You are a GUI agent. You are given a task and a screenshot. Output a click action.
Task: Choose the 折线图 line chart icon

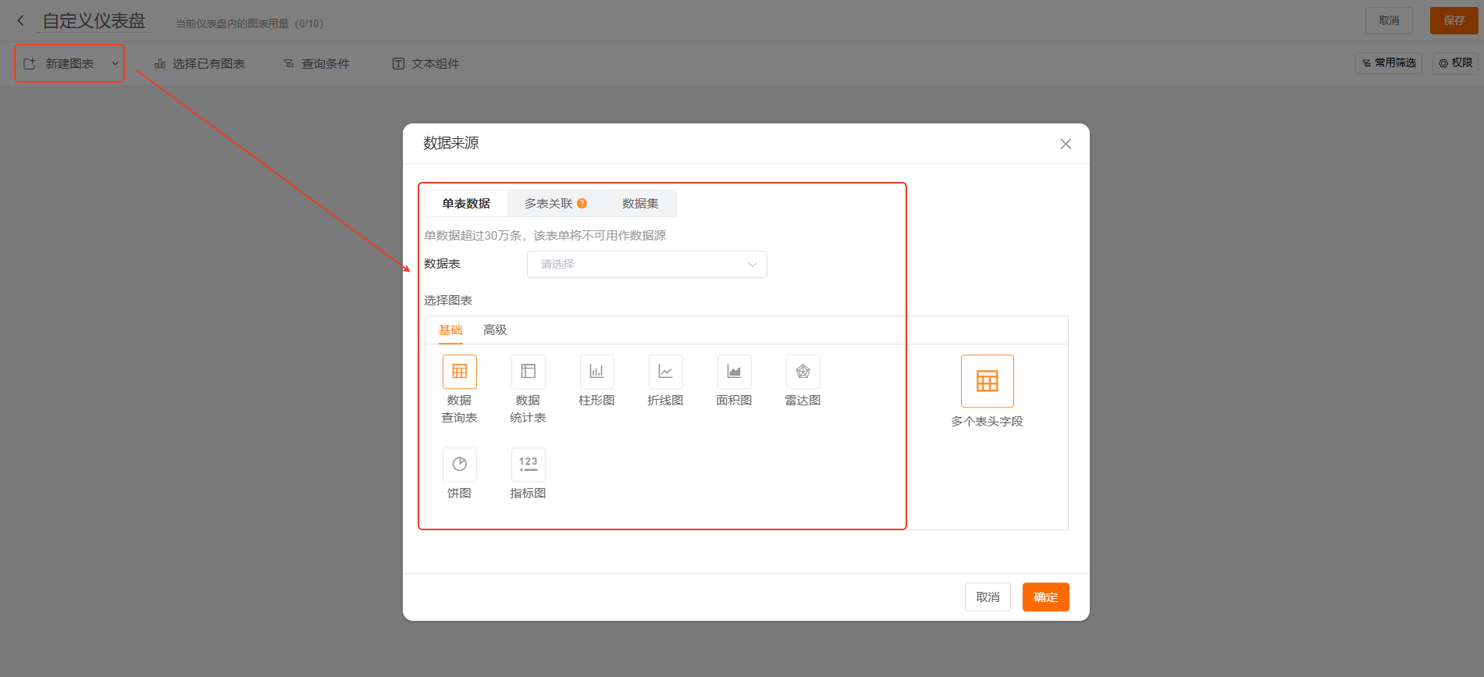(x=665, y=372)
